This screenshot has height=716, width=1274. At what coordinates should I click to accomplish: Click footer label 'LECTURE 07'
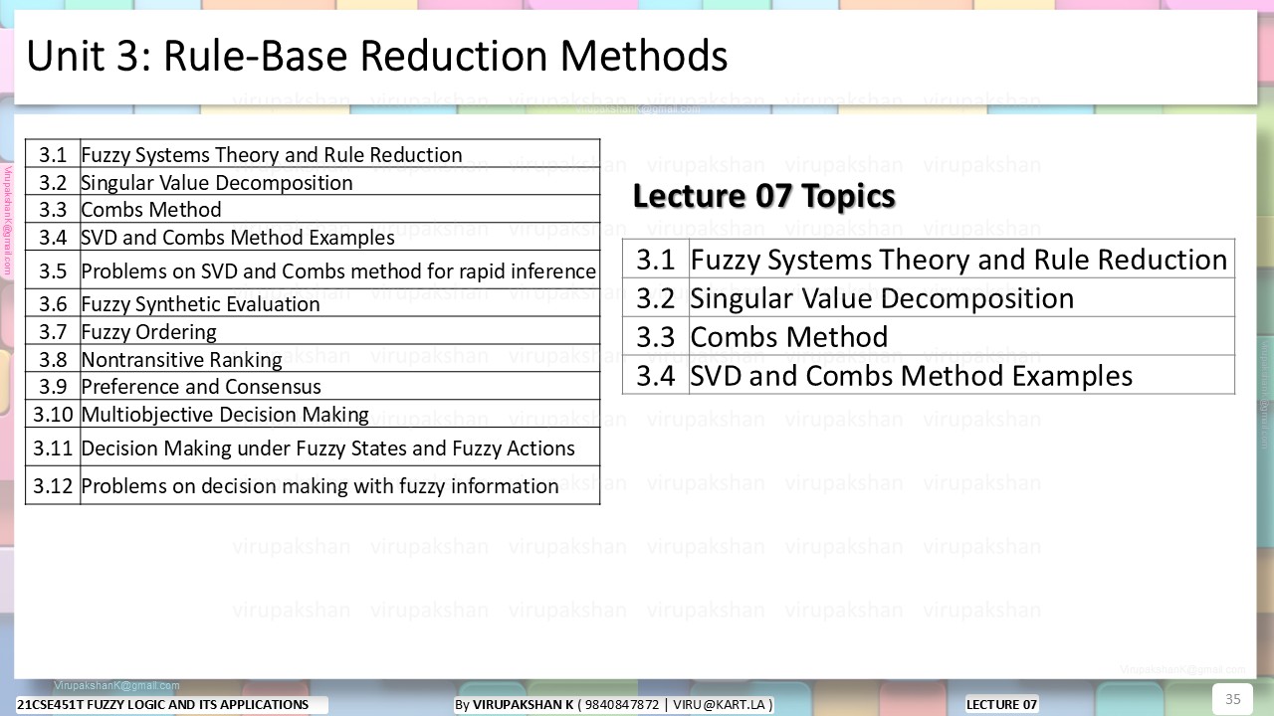1001,705
